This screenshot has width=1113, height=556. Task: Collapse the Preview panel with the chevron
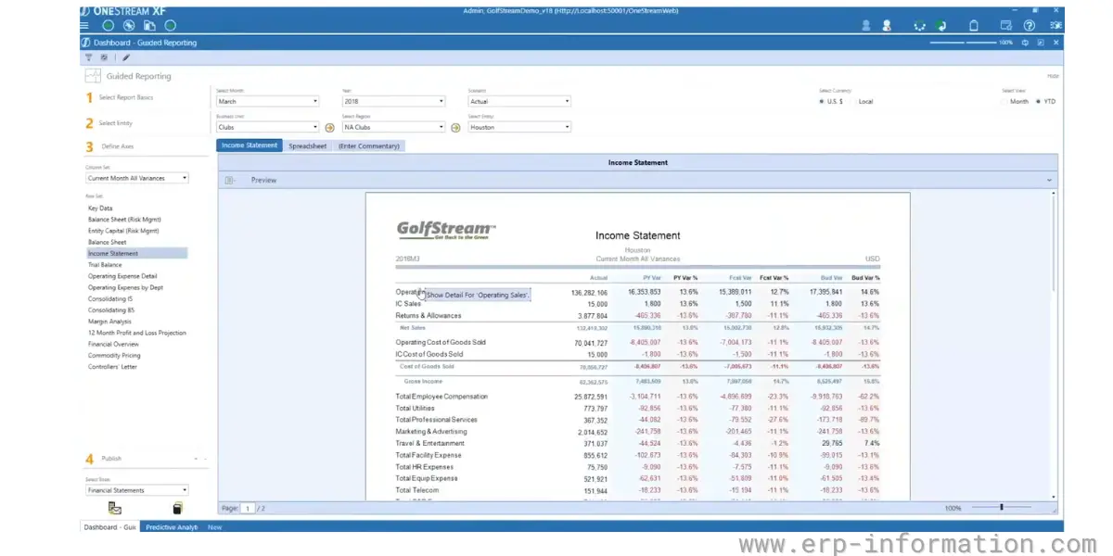1049,180
